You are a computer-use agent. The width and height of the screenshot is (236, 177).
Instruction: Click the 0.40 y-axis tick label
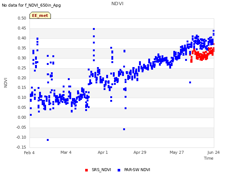pyautogui.click(x=22, y=38)
